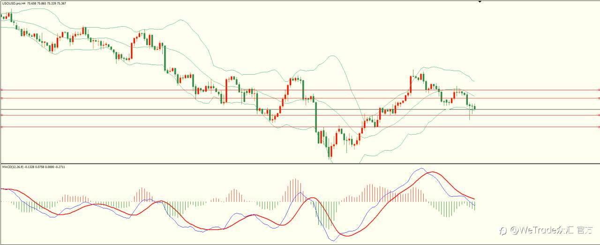The height and width of the screenshot is (245, 600).
Task: Click the black chart shift triangle marker
Action: [480, 2]
